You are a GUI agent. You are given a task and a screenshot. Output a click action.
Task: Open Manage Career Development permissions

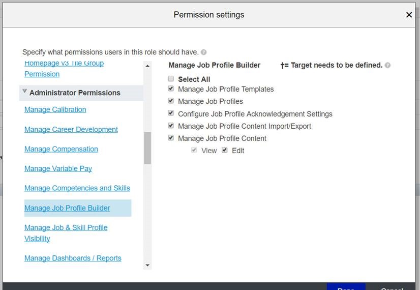[71, 129]
